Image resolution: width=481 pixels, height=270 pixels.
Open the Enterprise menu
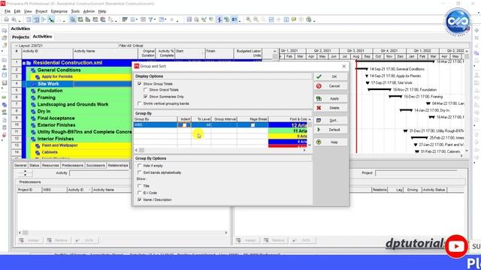pos(59,11)
